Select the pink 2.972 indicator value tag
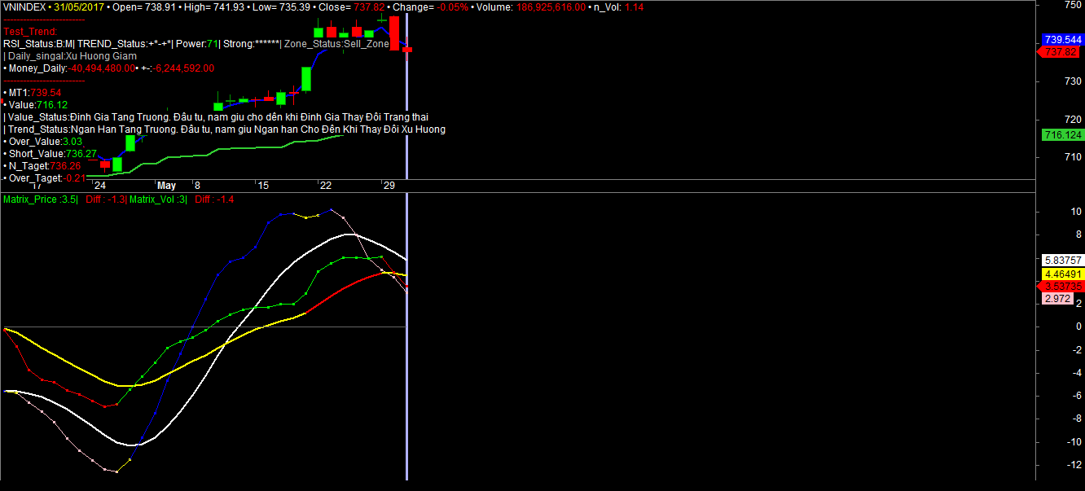The image size is (1085, 491). point(1057,299)
